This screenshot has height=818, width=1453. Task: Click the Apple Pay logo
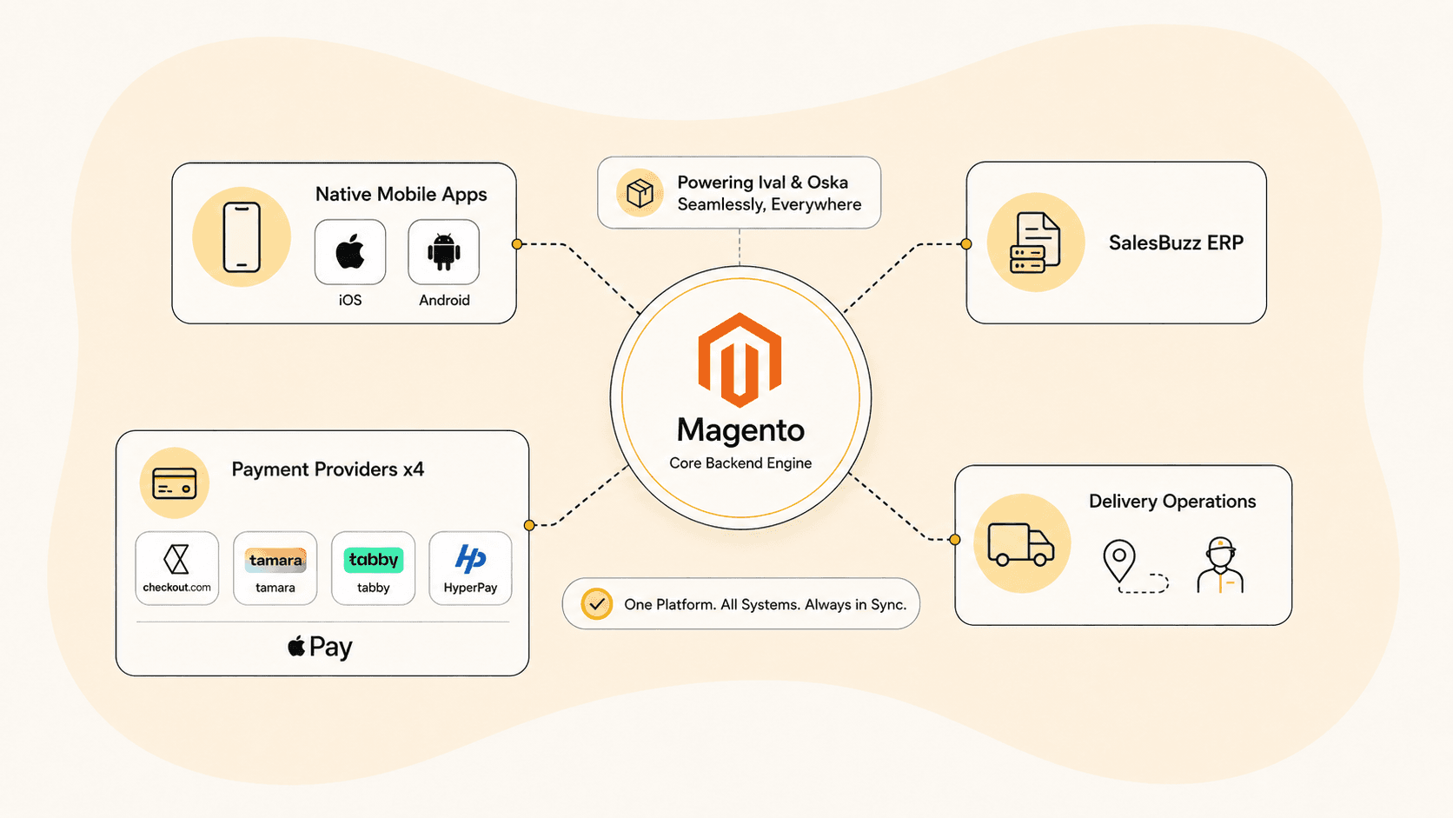(321, 647)
